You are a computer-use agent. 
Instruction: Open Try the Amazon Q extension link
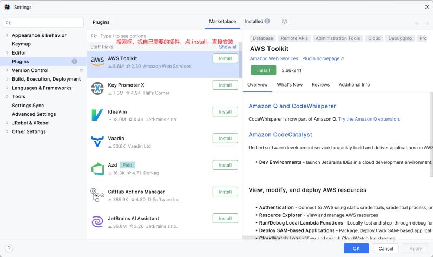[369, 119]
